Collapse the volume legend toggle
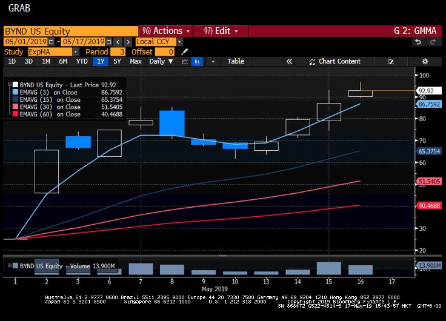The width and height of the screenshot is (446, 321). [x=9, y=265]
